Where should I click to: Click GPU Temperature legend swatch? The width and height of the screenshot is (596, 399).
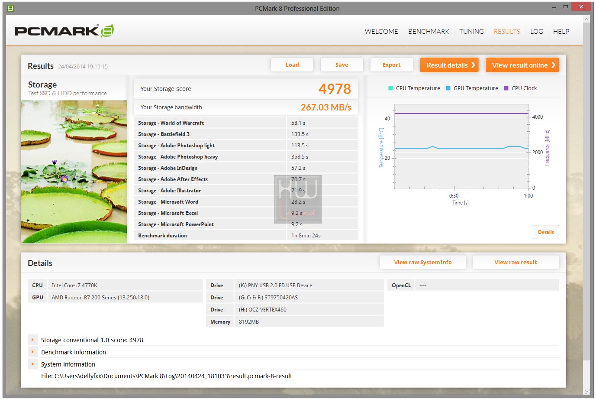pyautogui.click(x=448, y=88)
